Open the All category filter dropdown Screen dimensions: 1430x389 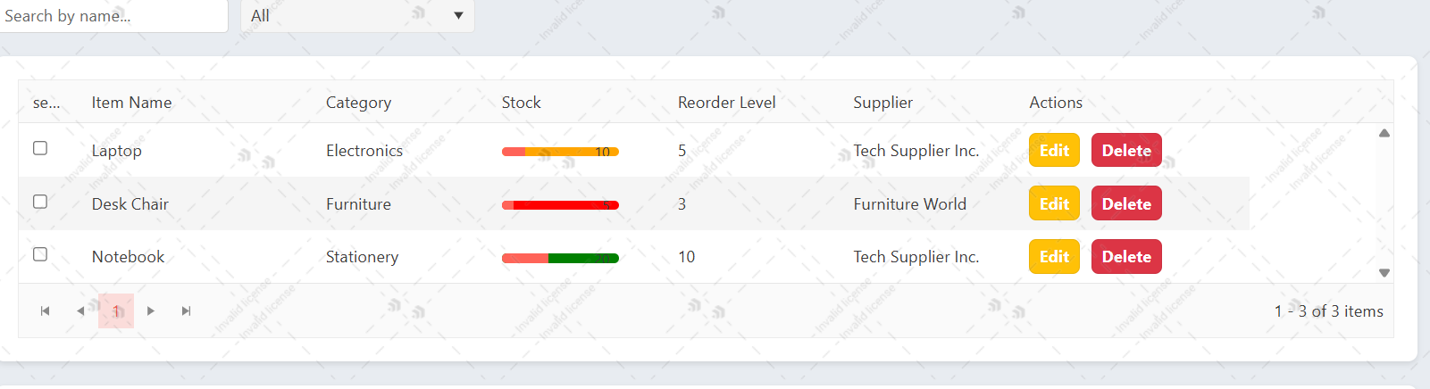(357, 16)
